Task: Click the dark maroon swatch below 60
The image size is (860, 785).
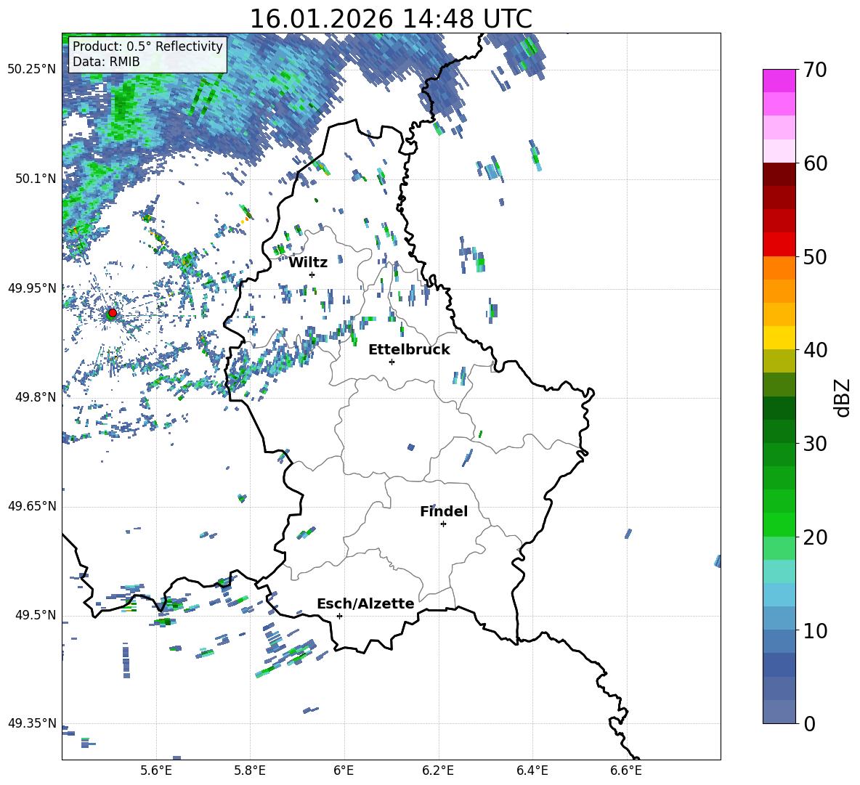Action: point(779,174)
